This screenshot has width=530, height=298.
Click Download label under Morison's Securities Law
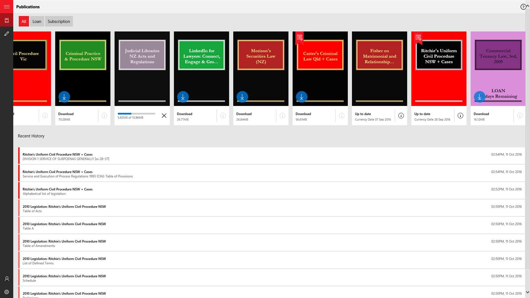(x=244, y=114)
